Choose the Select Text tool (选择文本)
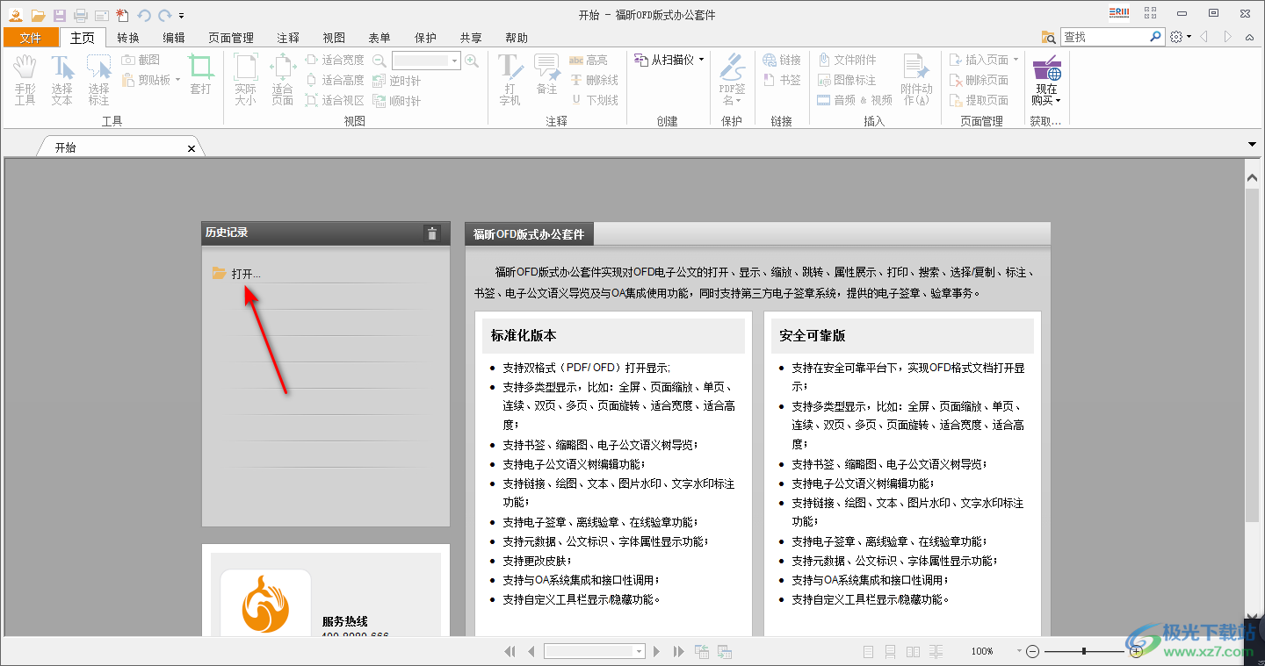Screen dimensions: 1265x666 (x=61, y=80)
